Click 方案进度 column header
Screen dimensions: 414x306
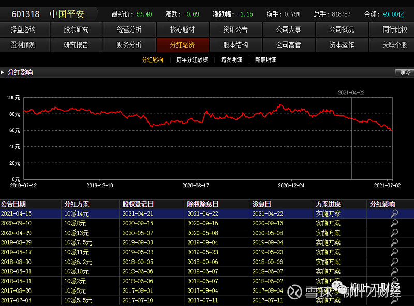[x=328, y=204]
